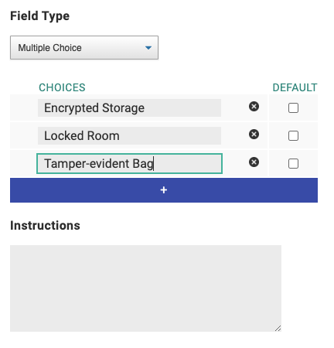Remove the Encrypted Storage choice
Screen dimensions: 334x348
(x=254, y=107)
